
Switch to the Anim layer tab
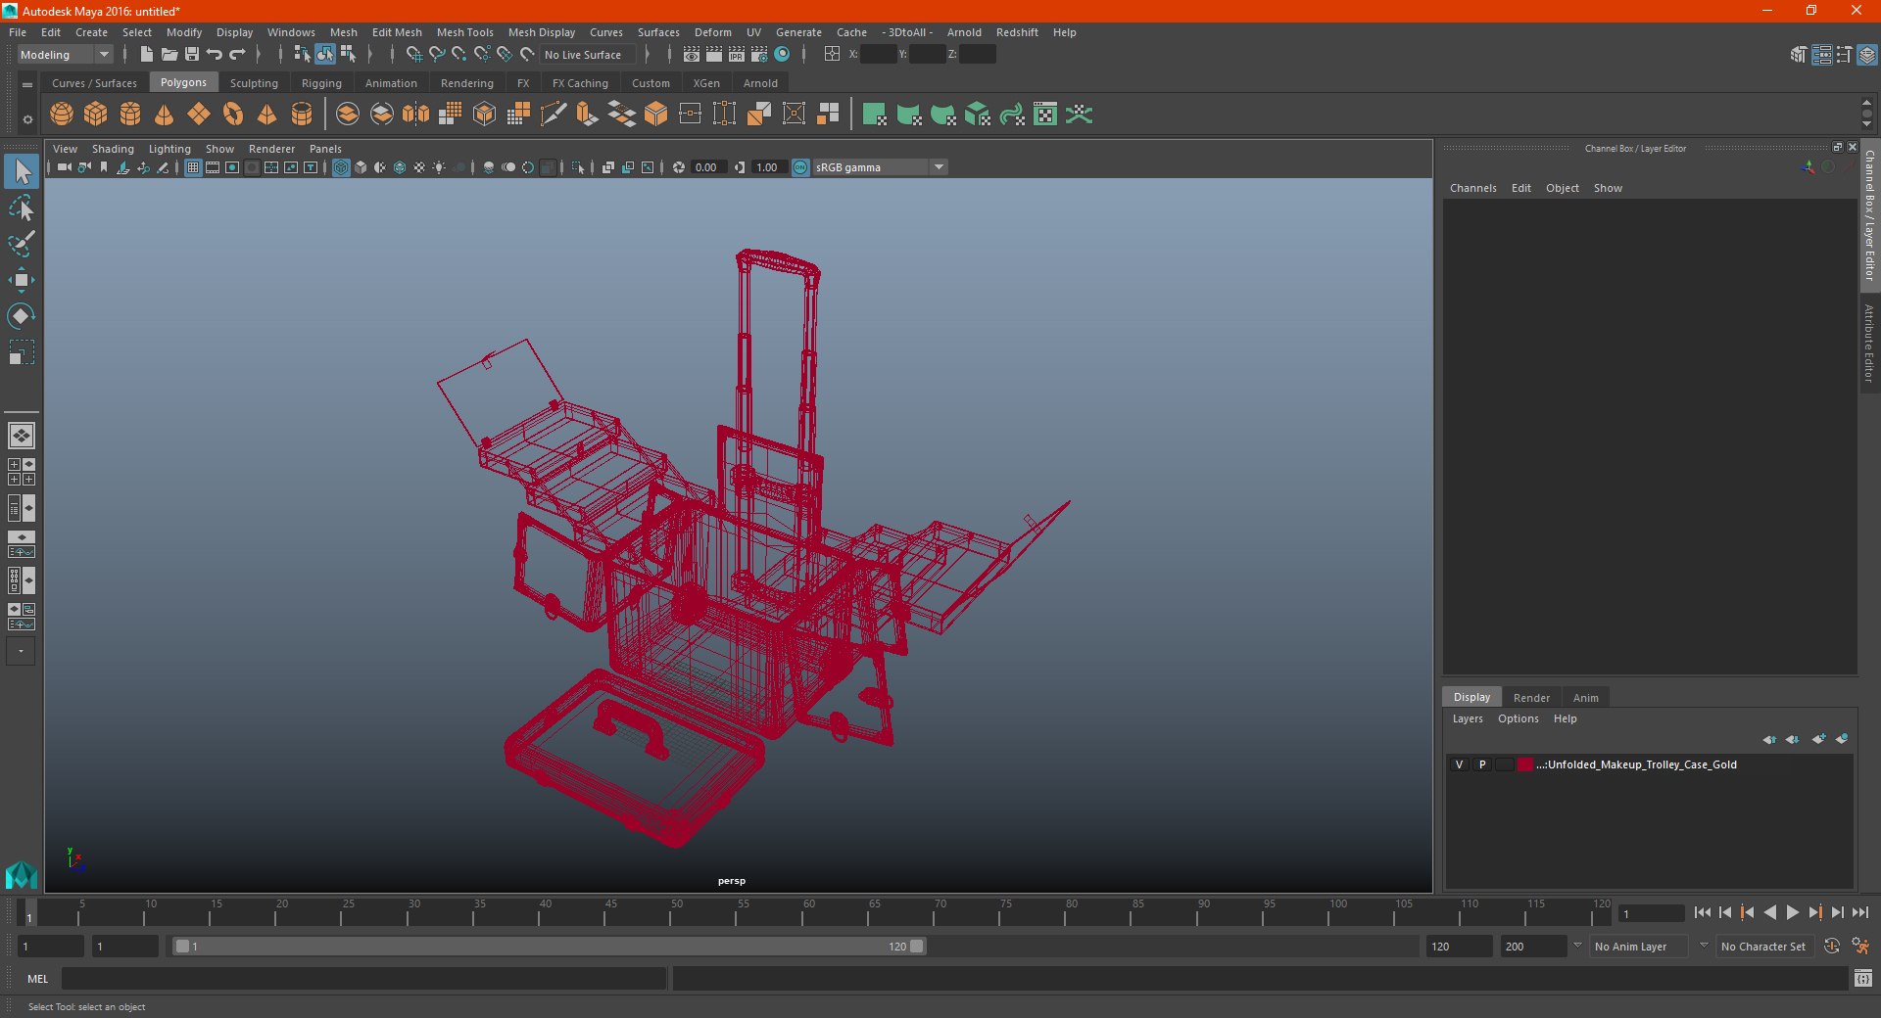[1585, 698]
